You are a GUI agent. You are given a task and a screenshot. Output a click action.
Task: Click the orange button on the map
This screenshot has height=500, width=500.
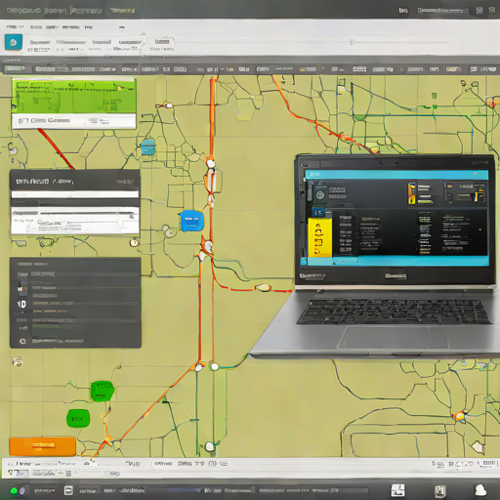pos(43,446)
